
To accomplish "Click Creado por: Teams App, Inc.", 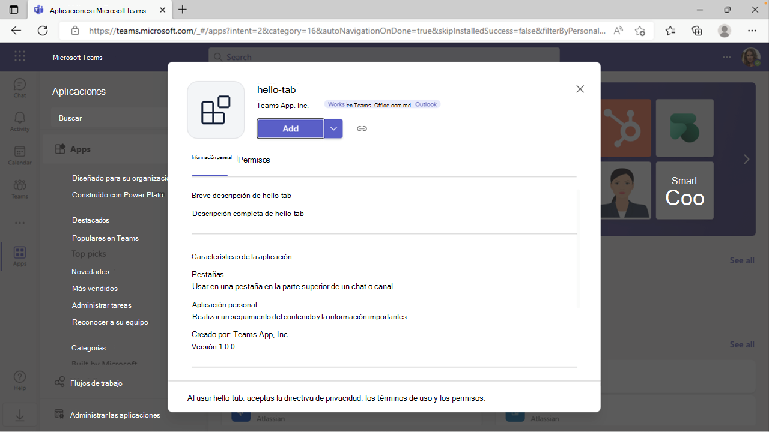I will tap(240, 334).
